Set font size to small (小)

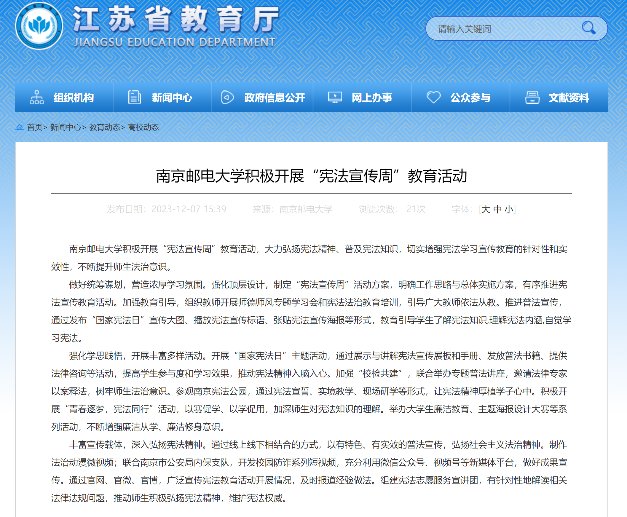pos(509,209)
